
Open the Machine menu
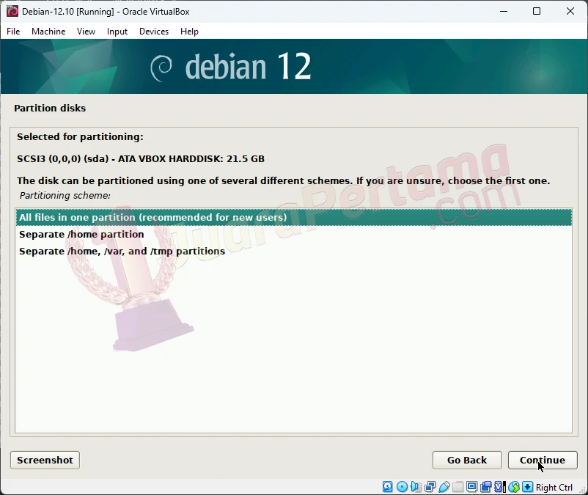(x=48, y=32)
